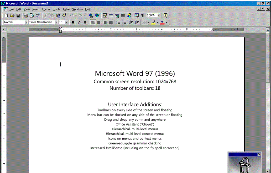Print the document using printer icon
Screen dimensions: 271x173
click(26, 15)
